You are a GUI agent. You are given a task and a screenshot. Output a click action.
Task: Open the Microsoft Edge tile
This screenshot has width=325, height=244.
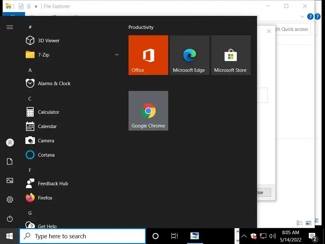click(x=189, y=55)
